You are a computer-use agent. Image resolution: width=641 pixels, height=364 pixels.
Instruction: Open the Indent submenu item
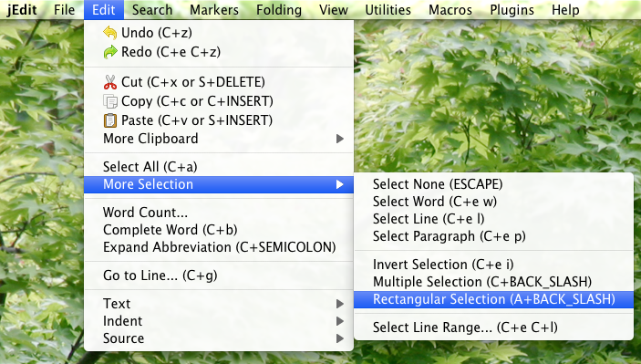pyautogui.click(x=219, y=321)
